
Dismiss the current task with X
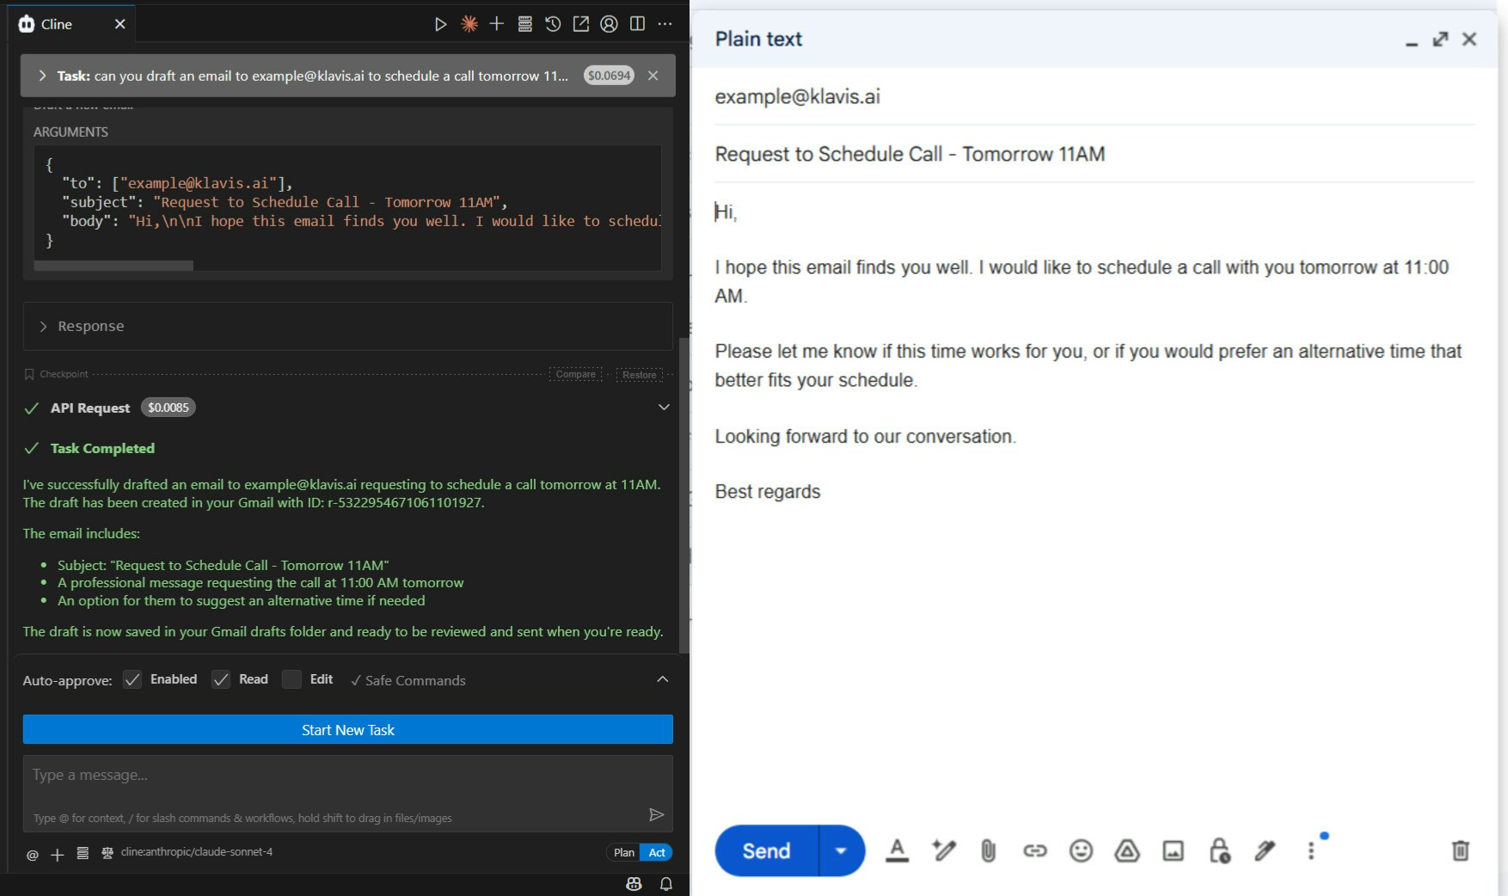pyautogui.click(x=653, y=76)
